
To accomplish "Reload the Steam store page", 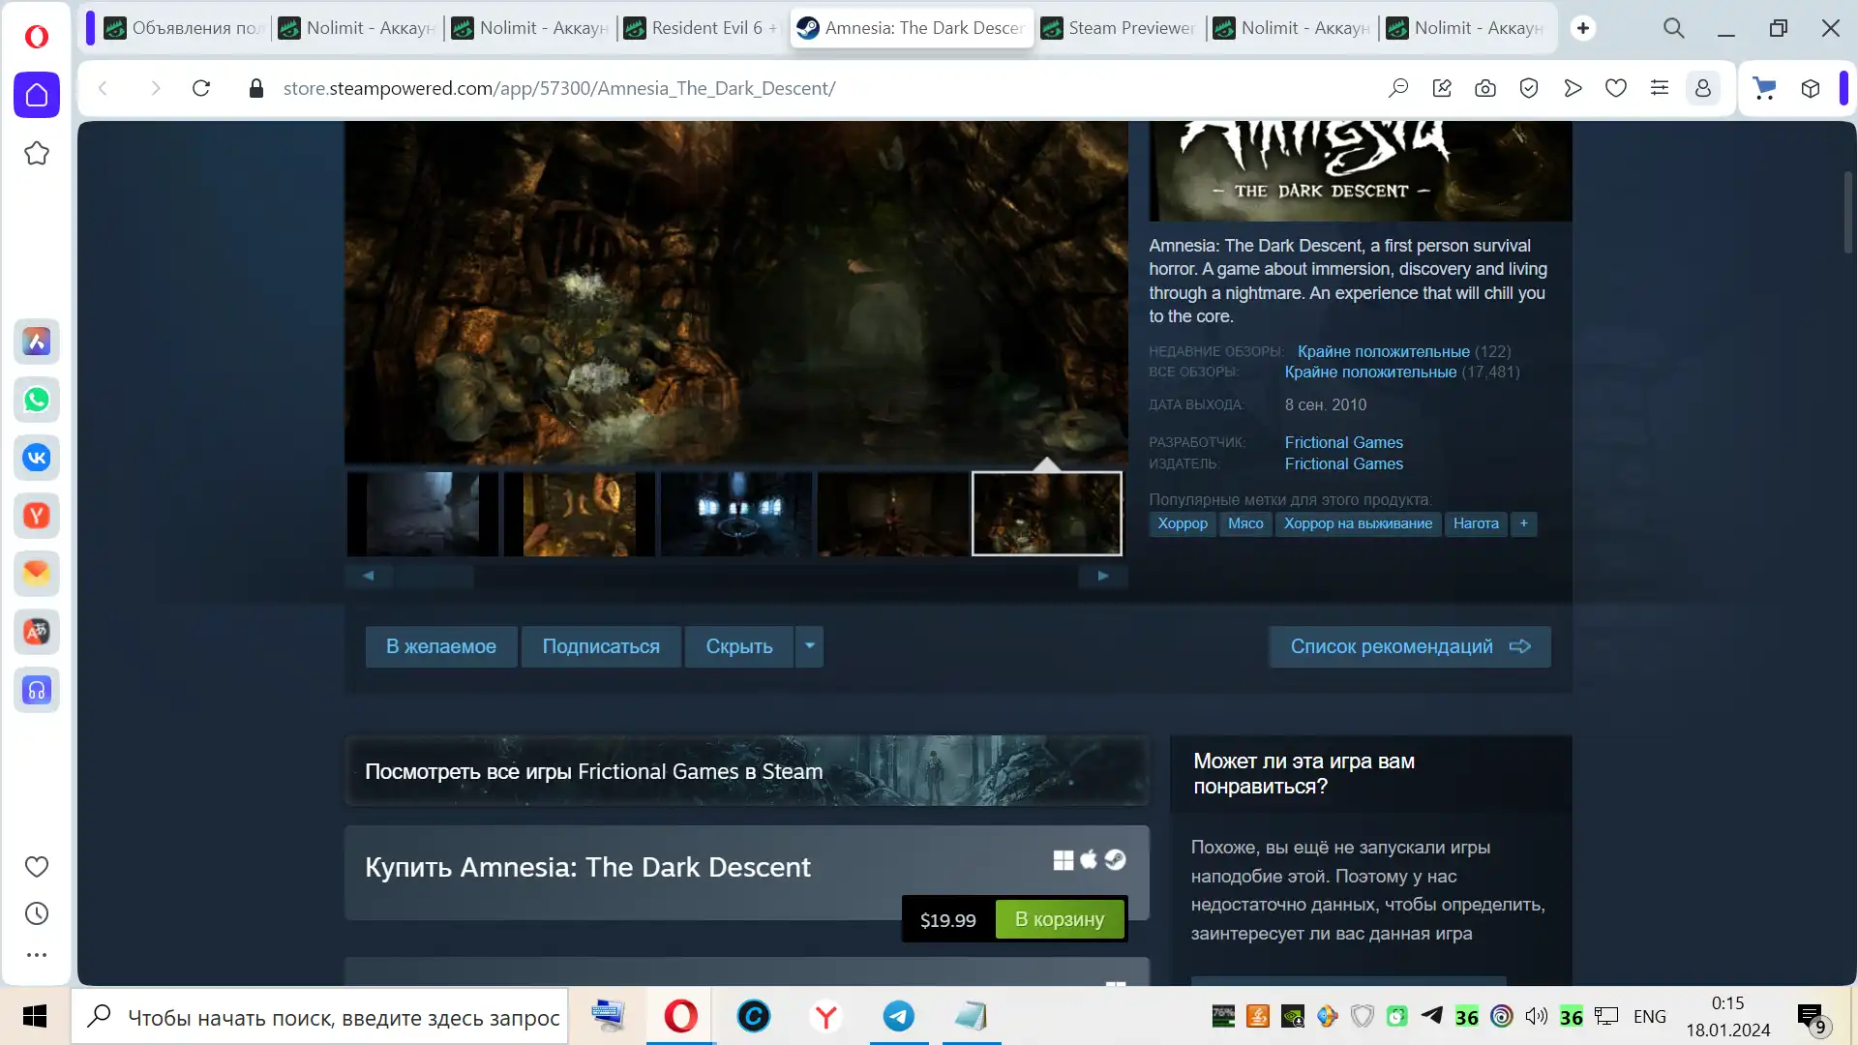I will click(x=201, y=88).
